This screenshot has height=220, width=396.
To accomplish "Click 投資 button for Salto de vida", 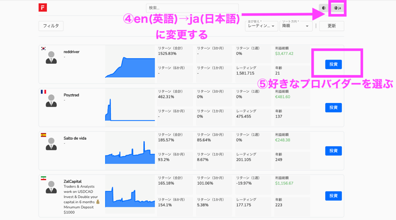I will tap(333, 151).
